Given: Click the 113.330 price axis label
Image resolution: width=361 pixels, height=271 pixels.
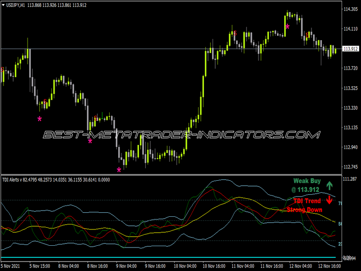Looking at the screenshot, I should 351,108.
